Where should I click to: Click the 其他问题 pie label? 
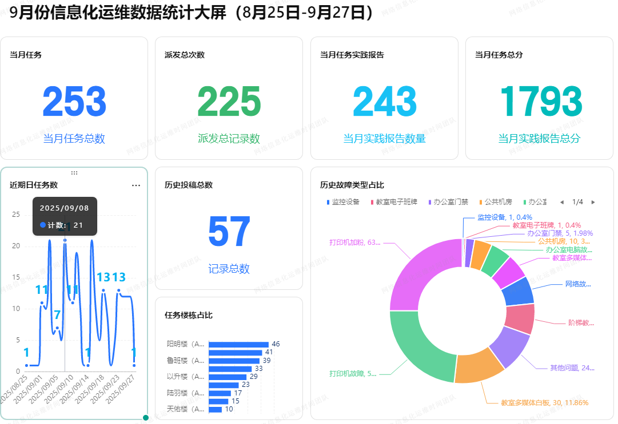coord(572,368)
